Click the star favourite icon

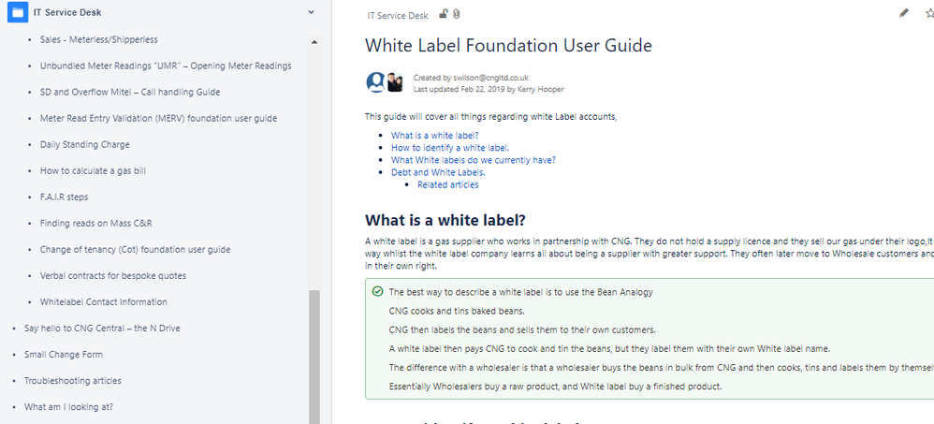pyautogui.click(x=930, y=12)
